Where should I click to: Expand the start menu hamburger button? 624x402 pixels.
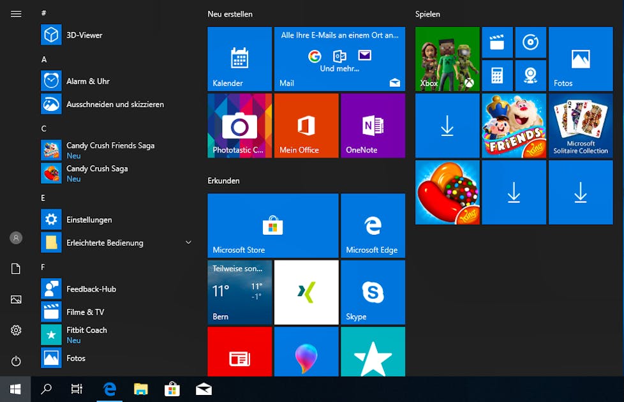point(16,14)
